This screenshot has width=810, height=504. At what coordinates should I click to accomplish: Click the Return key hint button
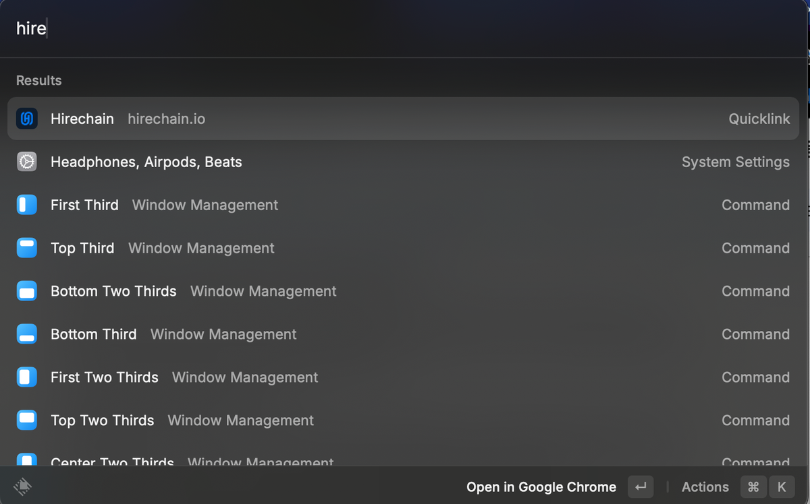[641, 487]
